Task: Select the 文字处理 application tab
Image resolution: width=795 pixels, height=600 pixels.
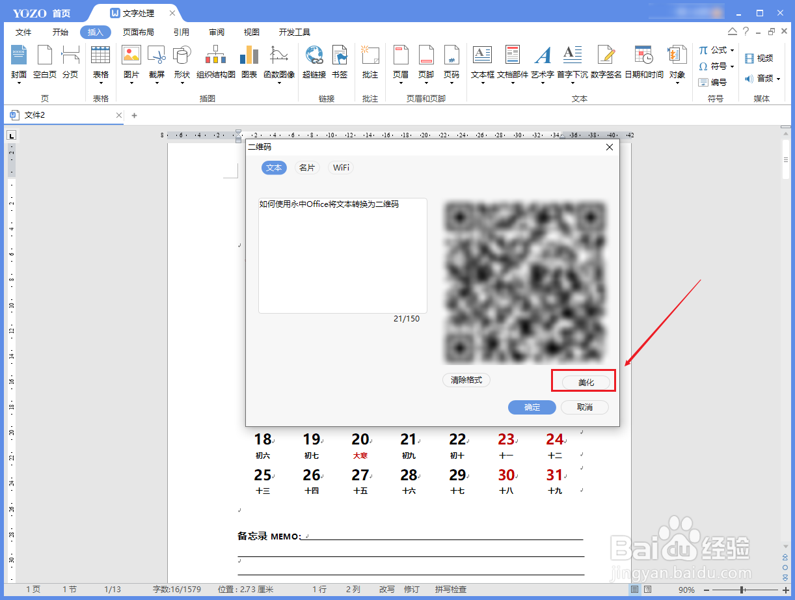Action: [x=134, y=14]
